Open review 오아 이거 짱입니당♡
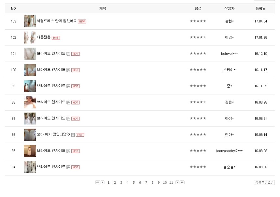 tap(53, 134)
